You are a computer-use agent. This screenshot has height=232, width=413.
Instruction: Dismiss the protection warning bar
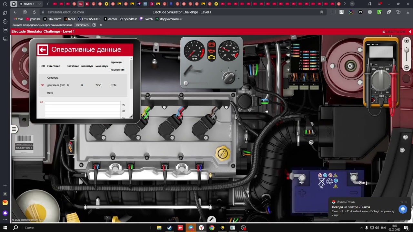[x=101, y=25]
